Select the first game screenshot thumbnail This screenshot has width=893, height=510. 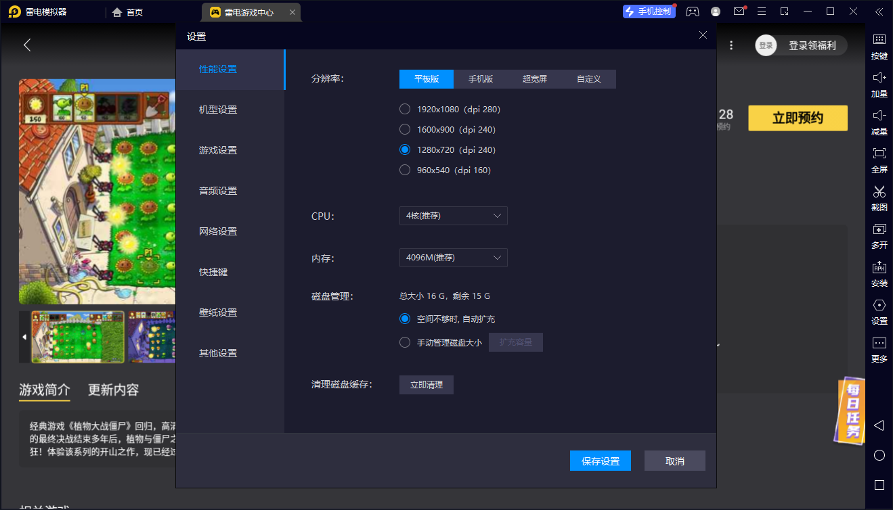coord(78,337)
